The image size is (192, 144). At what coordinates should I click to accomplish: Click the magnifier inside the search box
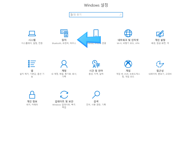pyautogui.click(x=120, y=15)
